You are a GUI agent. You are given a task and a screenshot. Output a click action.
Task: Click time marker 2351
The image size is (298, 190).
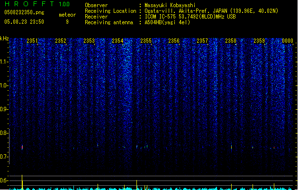click(x=32, y=41)
